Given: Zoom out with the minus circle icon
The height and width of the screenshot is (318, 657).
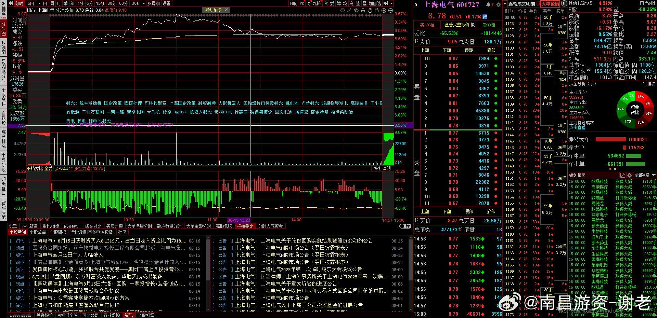Looking at the screenshot, I should click(390, 10).
